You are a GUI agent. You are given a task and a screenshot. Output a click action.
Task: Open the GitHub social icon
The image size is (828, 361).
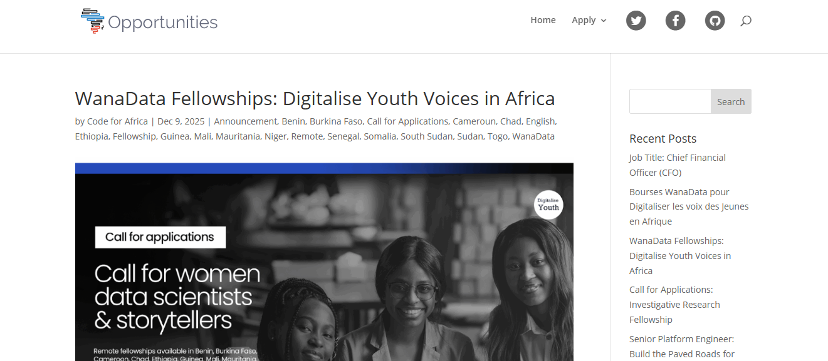point(715,20)
